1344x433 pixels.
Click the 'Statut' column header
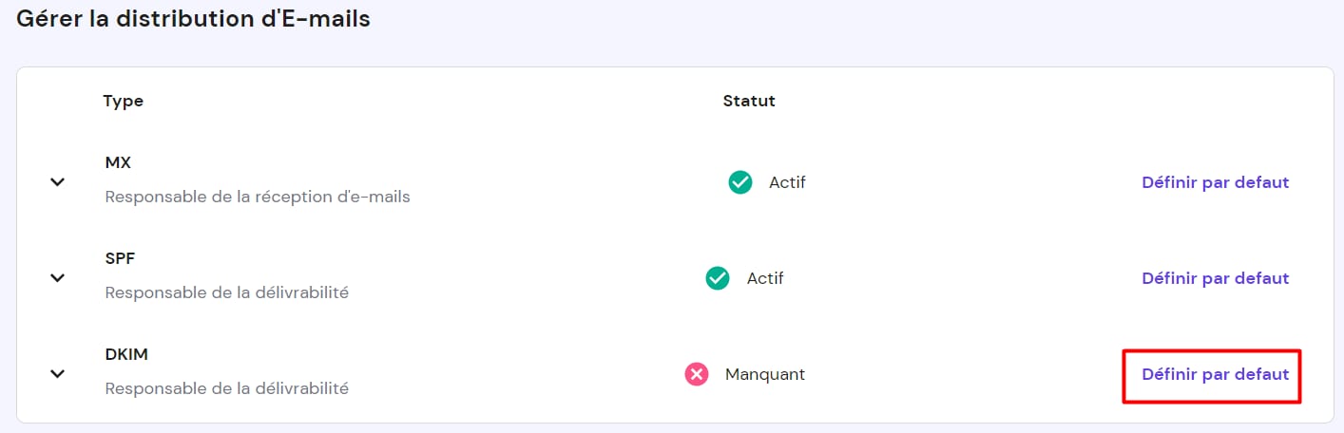pos(749,101)
